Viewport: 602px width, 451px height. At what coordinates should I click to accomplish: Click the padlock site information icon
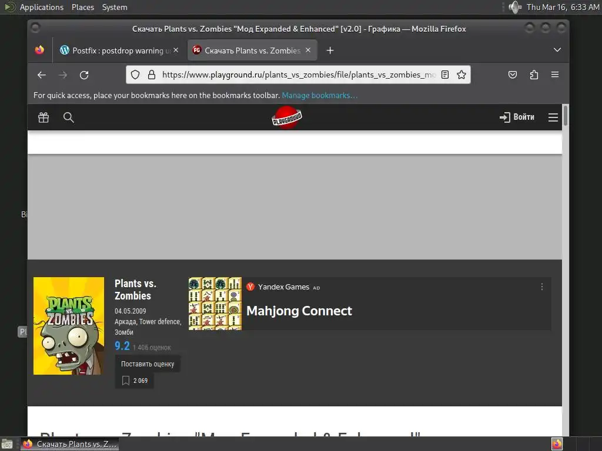click(152, 75)
